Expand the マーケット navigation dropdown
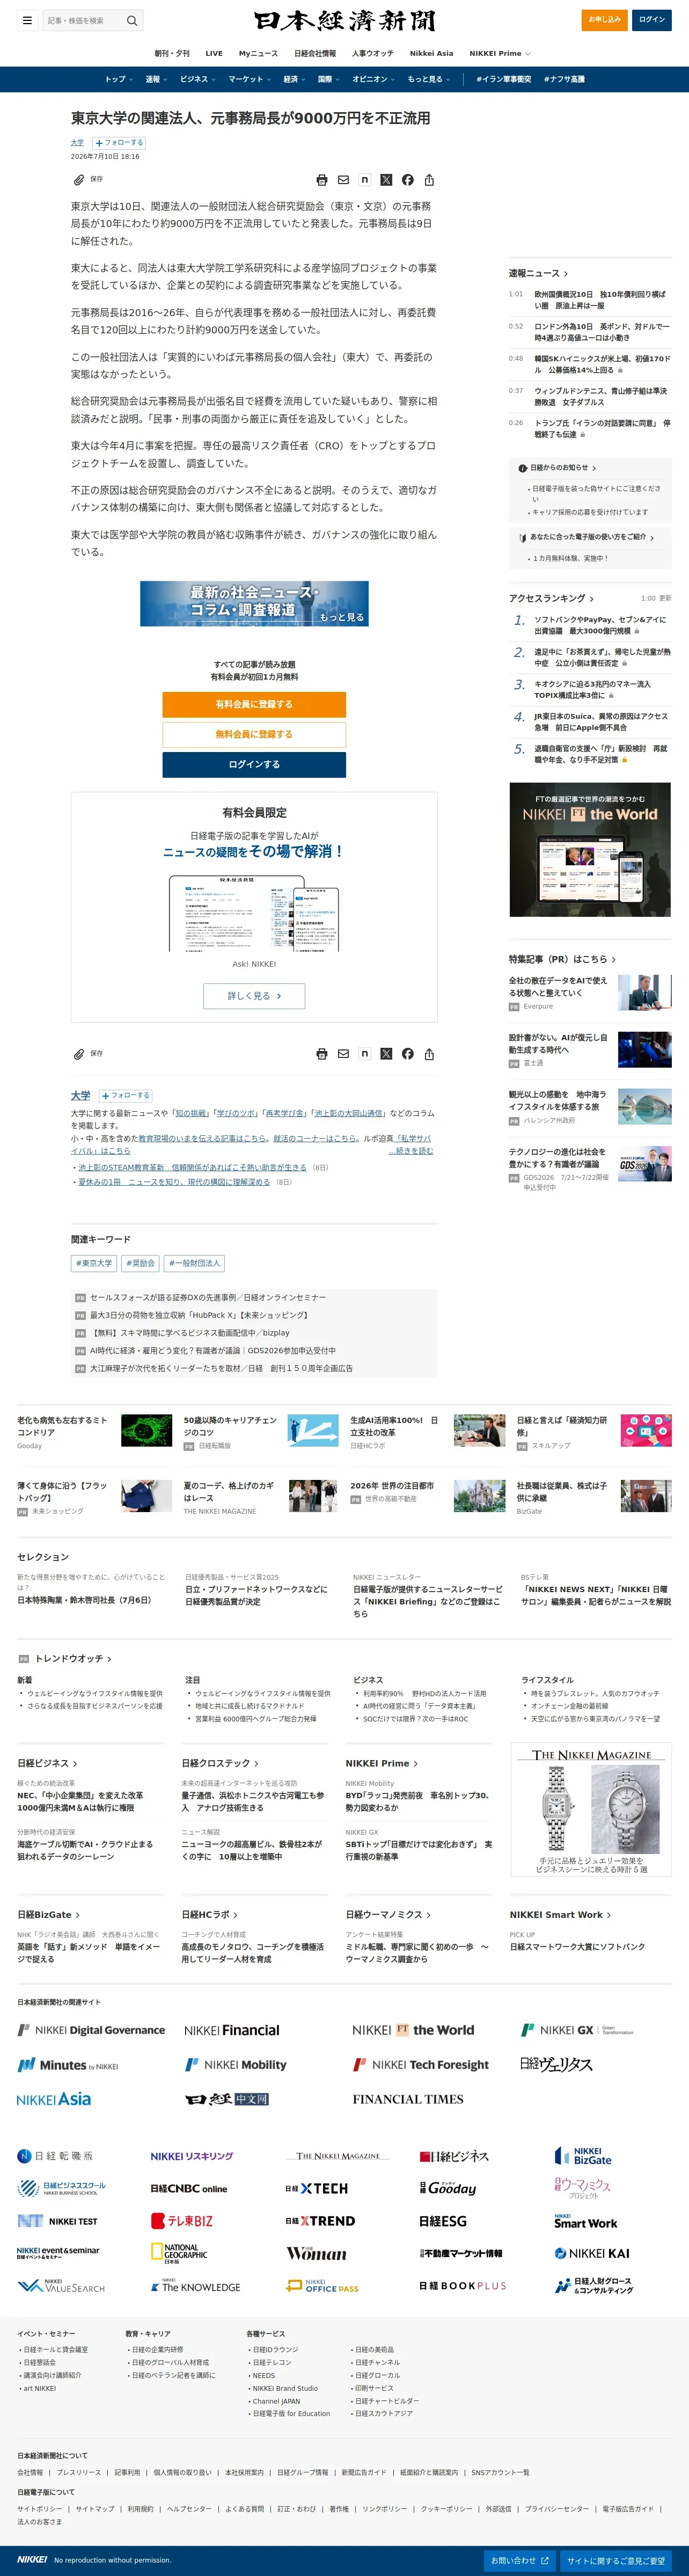 pos(250,79)
